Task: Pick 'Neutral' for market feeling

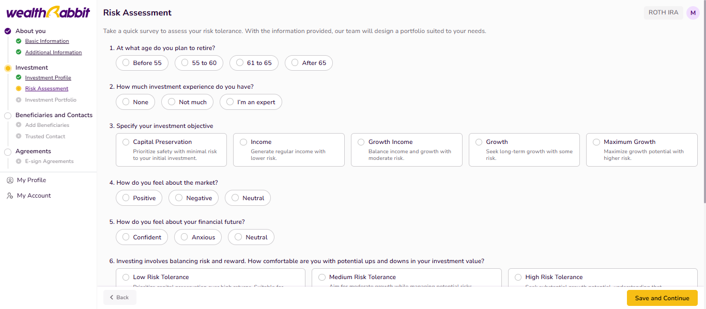Action: [x=248, y=198]
